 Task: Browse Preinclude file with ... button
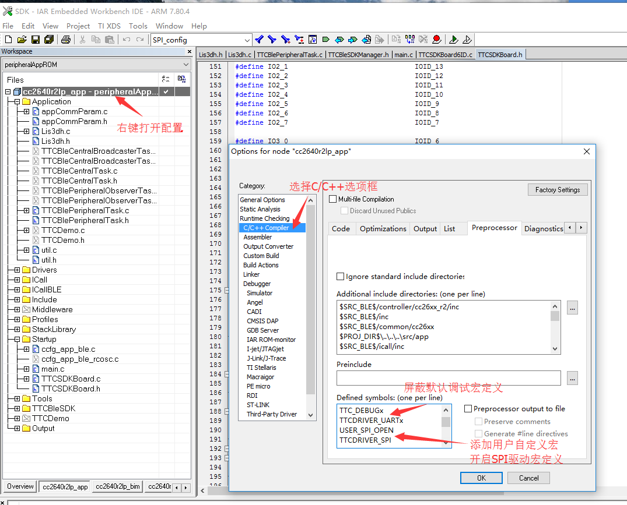(572, 378)
